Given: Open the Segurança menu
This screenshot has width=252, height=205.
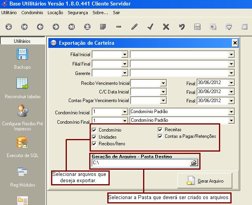Looking at the screenshot, I should 77,13.
